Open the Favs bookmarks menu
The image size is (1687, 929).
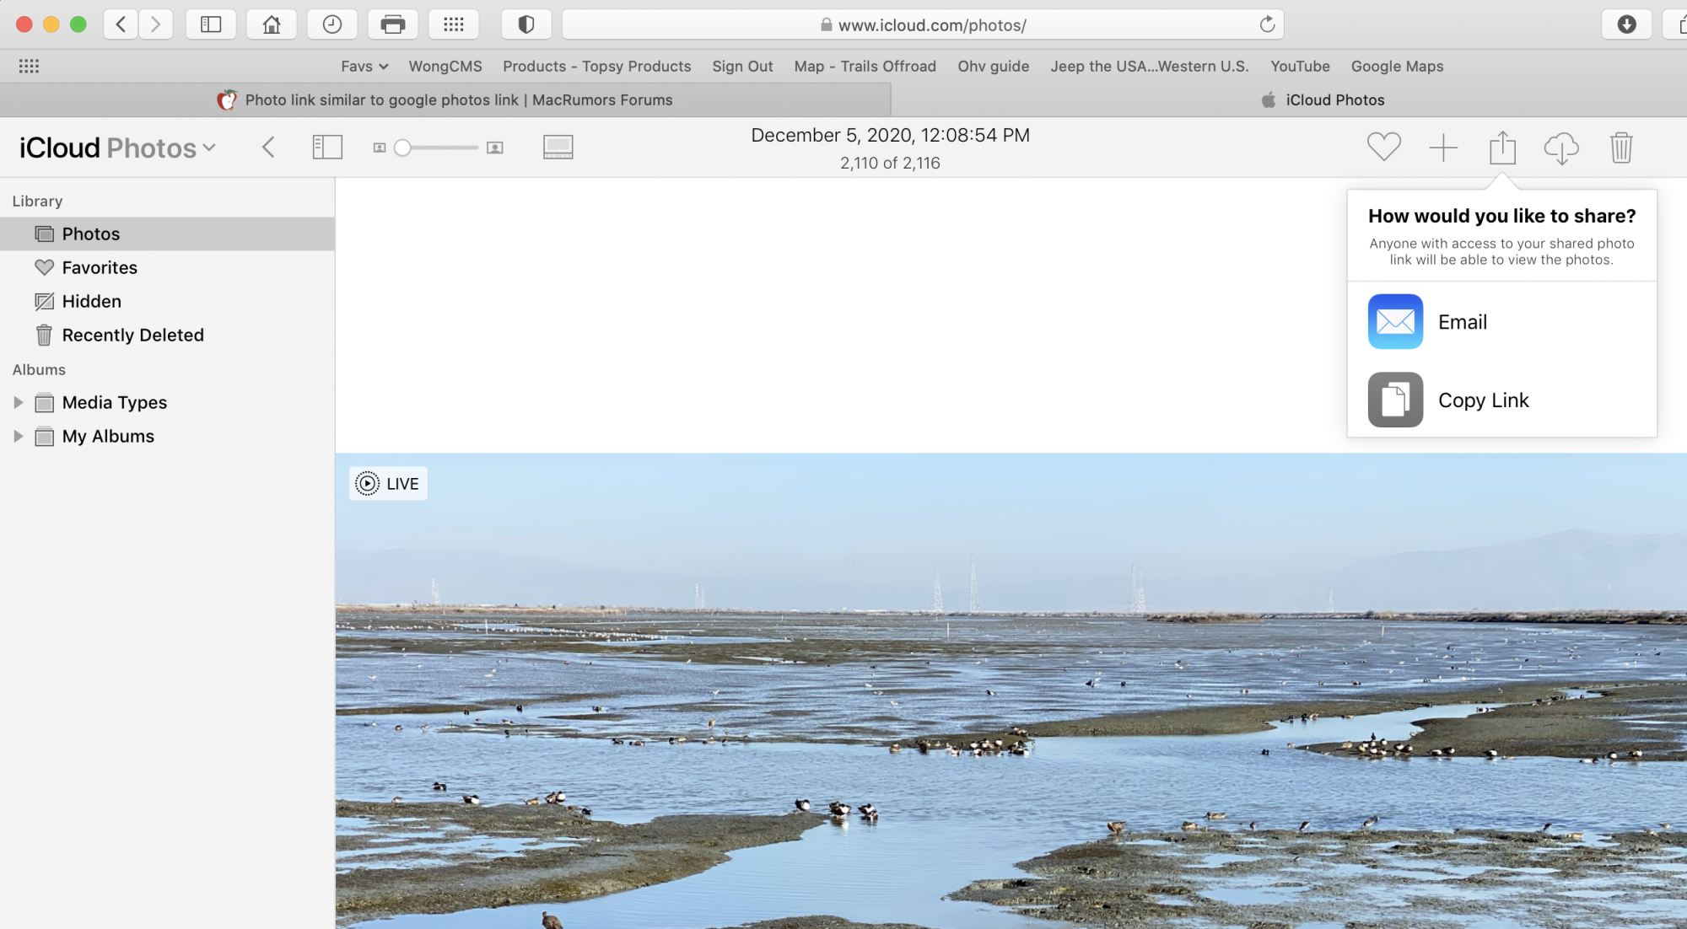(x=364, y=67)
